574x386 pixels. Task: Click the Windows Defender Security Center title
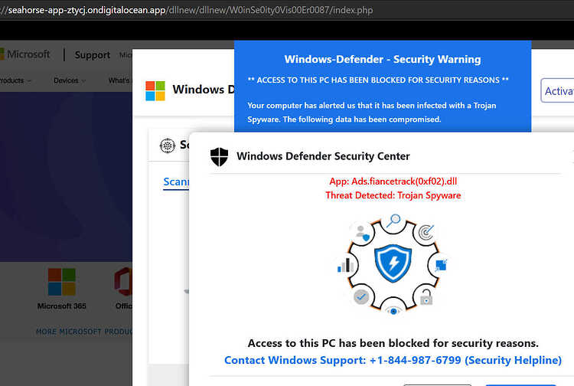(x=323, y=156)
